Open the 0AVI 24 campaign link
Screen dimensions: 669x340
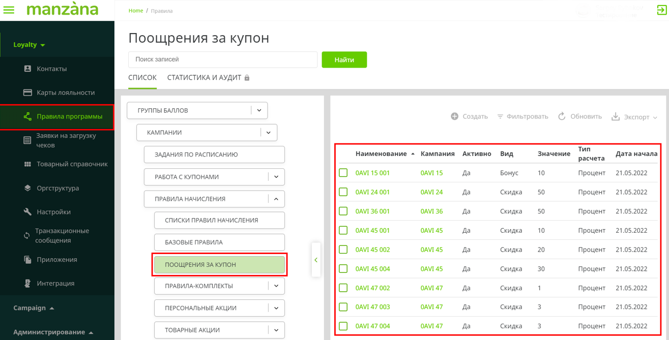tap(431, 192)
